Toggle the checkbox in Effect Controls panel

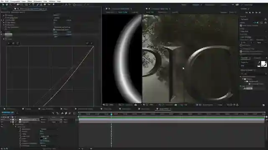(54, 30)
